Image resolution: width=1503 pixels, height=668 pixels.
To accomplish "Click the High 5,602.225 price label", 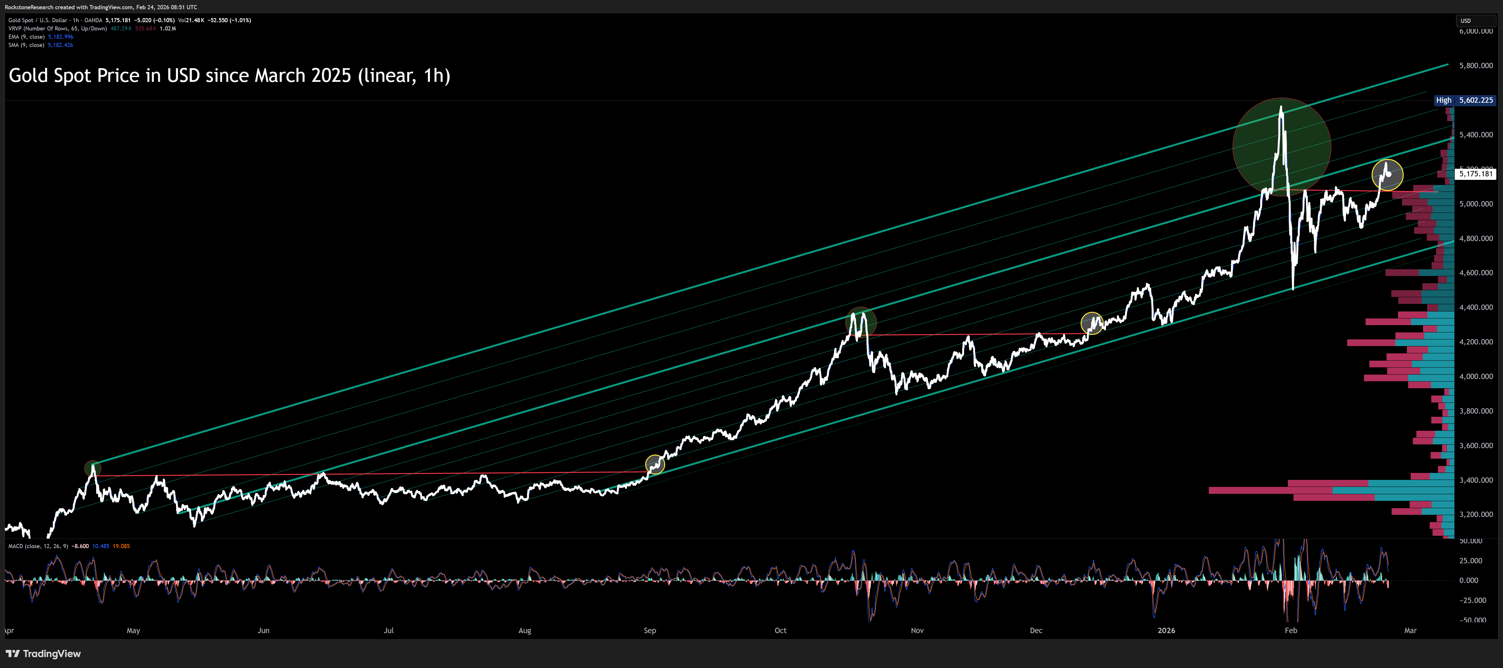I will (x=1465, y=100).
